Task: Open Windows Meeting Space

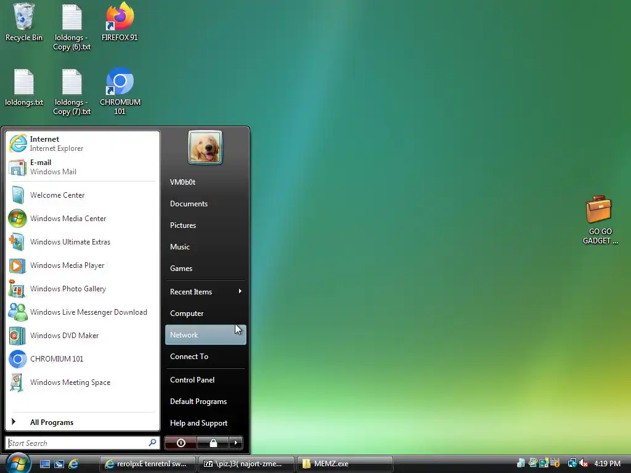Action: (83, 382)
